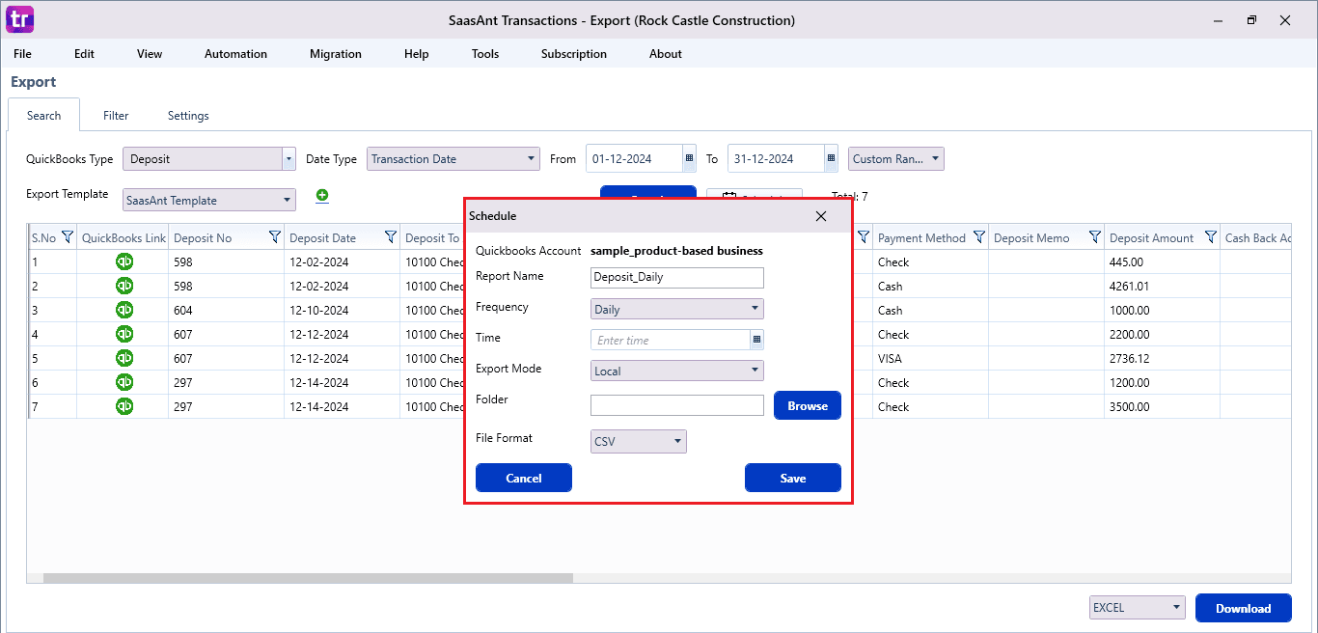Click deposit amount 2736.12 cell
The image size is (1318, 633).
(1162, 359)
